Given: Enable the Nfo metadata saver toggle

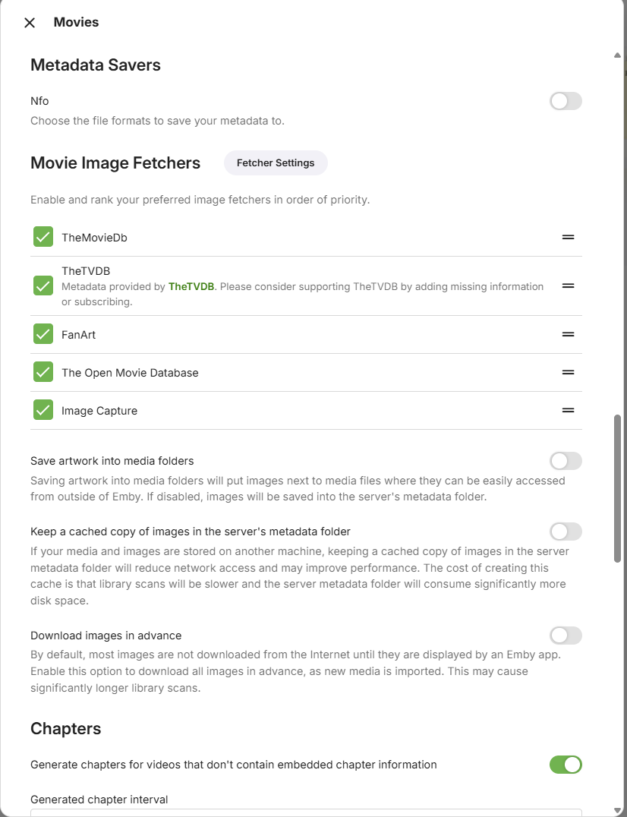Looking at the screenshot, I should coord(566,101).
